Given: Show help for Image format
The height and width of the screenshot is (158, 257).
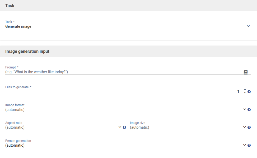Looking at the screenshot, I should pyautogui.click(x=249, y=110).
